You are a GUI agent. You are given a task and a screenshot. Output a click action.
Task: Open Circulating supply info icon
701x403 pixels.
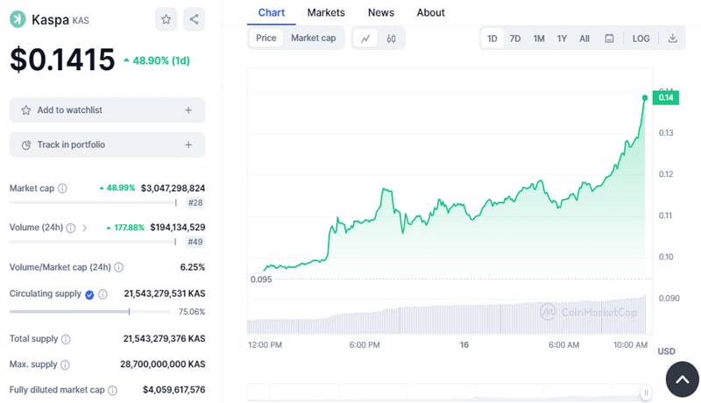tap(103, 294)
